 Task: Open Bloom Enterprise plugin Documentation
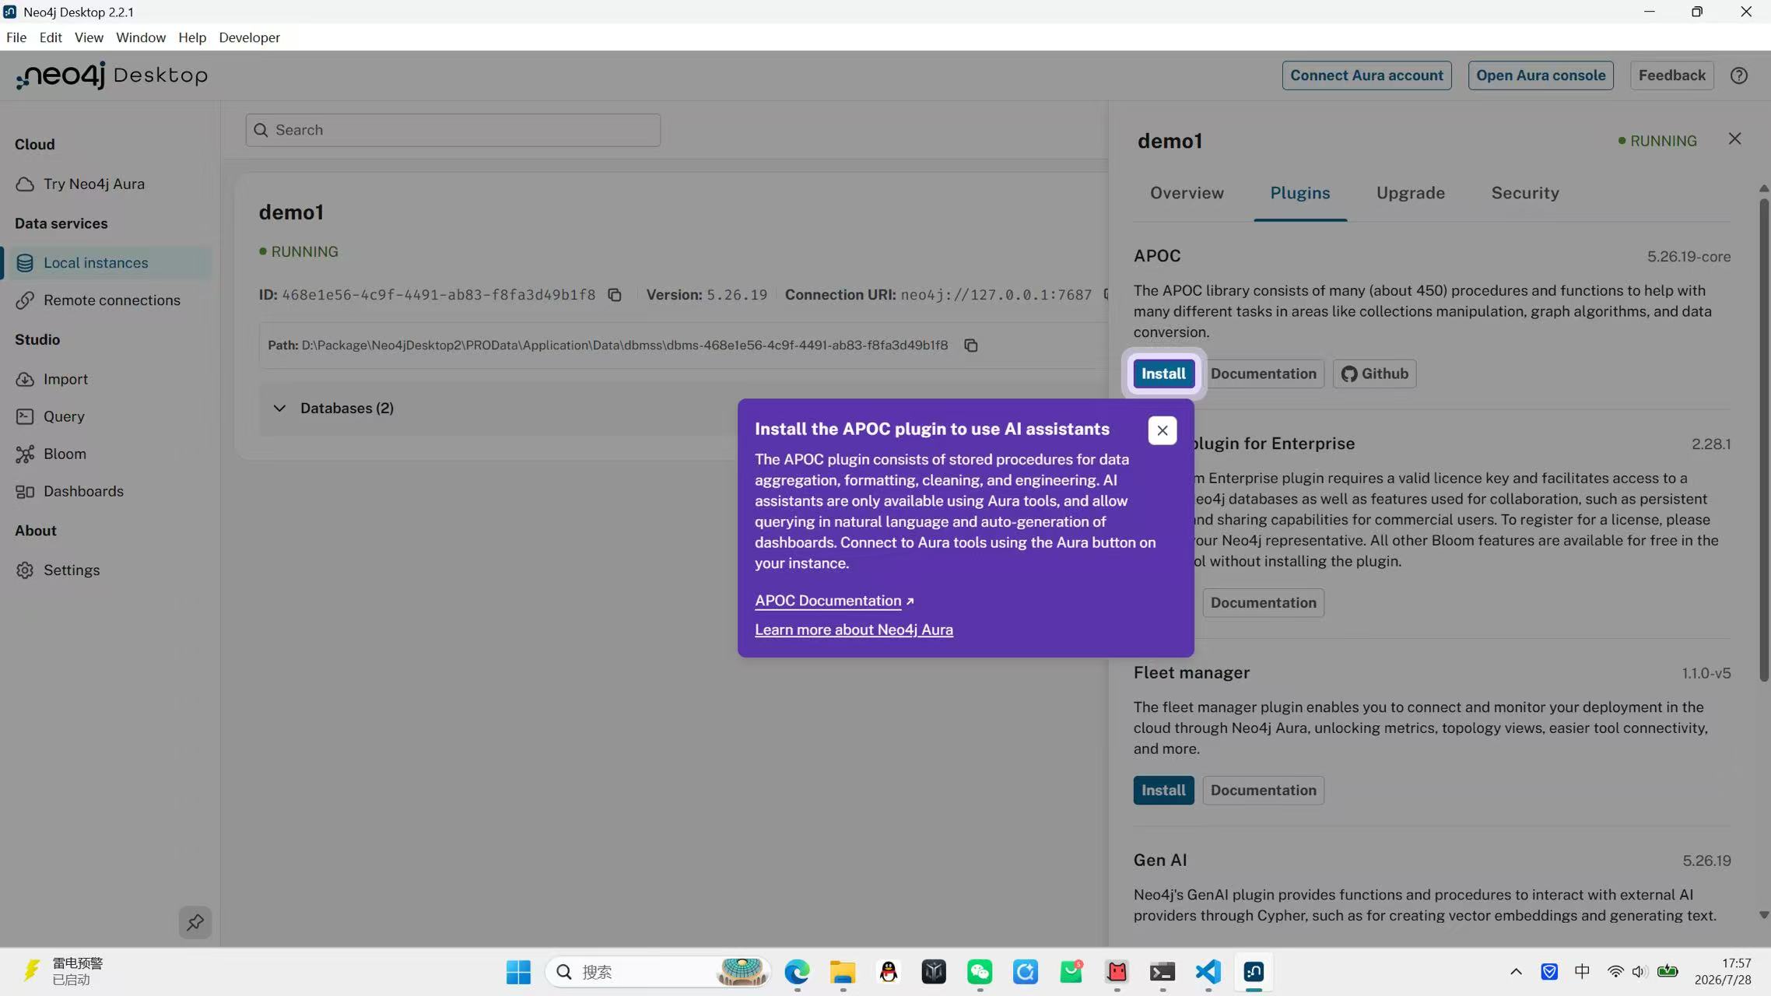1263,603
